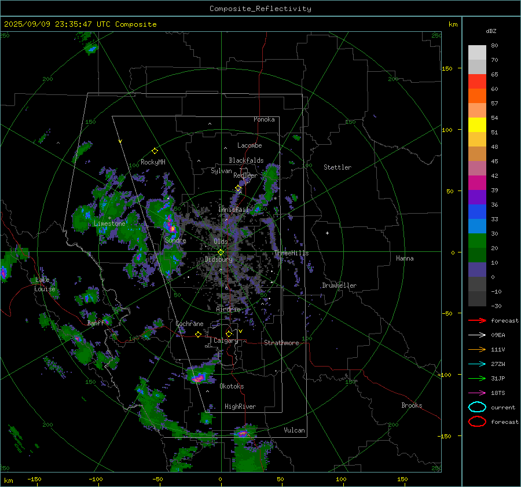Click the Olds town label
The width and height of the screenshot is (521, 487).
[x=221, y=241]
